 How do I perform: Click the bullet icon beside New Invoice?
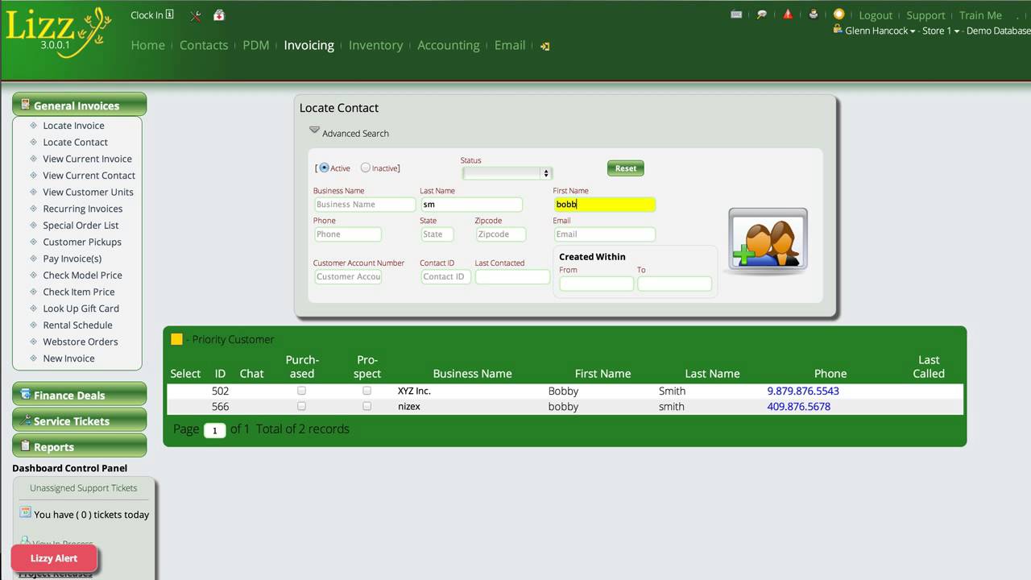tap(33, 358)
